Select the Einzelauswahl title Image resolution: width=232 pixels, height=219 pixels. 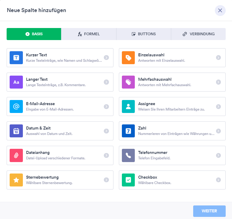tap(151, 55)
